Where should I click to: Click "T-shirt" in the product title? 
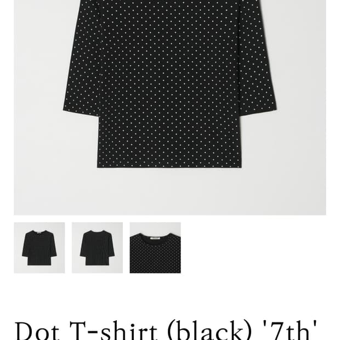pos(114,330)
